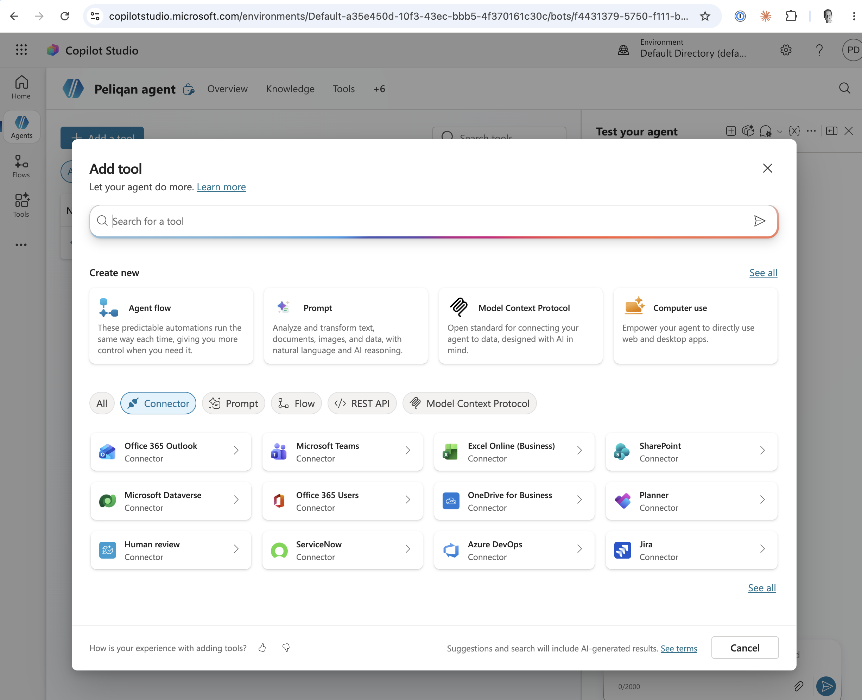This screenshot has height=700, width=862.
Task: Expand the Microsoft Teams connector chevron
Action: (x=407, y=450)
